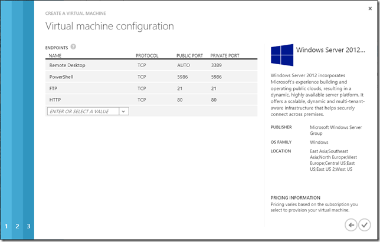Click the AUTO public port value
This screenshot has width=380, height=242.
(x=184, y=65)
